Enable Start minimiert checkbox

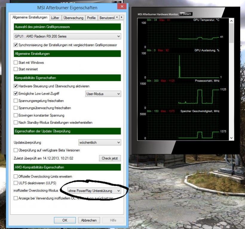[16, 69]
